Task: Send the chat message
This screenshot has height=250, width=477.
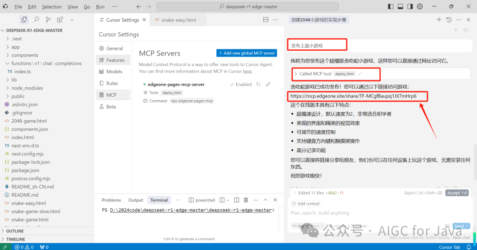Action: [461, 226]
